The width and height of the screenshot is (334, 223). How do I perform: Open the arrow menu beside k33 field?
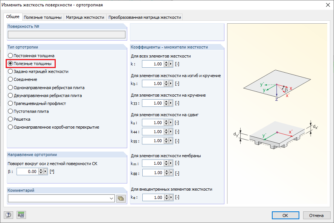click(x=171, y=103)
